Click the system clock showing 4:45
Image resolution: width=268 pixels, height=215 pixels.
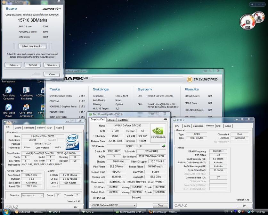pos(260,212)
